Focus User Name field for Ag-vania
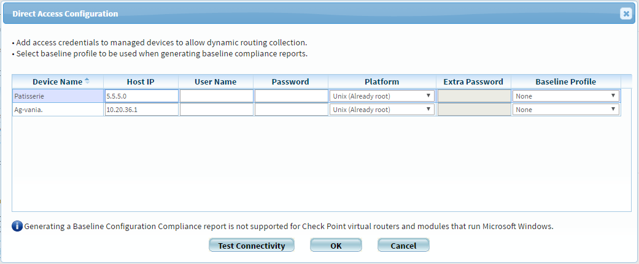Viewport: 639px width, 264px height. (x=216, y=110)
